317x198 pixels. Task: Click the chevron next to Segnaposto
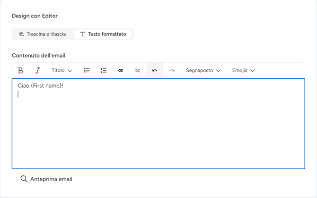(x=218, y=71)
